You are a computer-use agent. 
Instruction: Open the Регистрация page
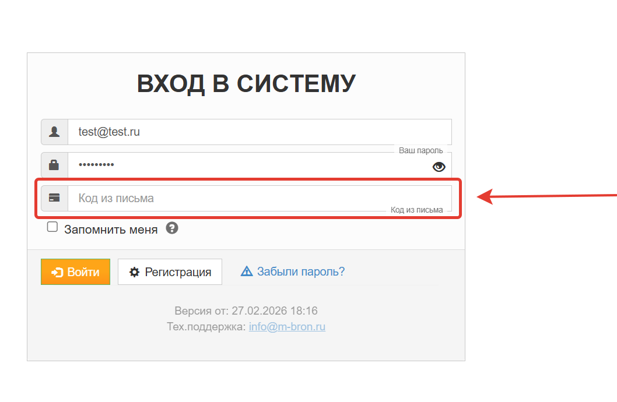170,272
